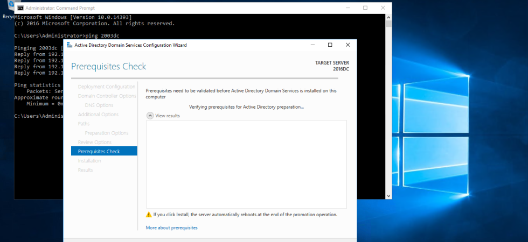
Task: Close the AD DS Configuration Wizard
Action: coord(348,45)
